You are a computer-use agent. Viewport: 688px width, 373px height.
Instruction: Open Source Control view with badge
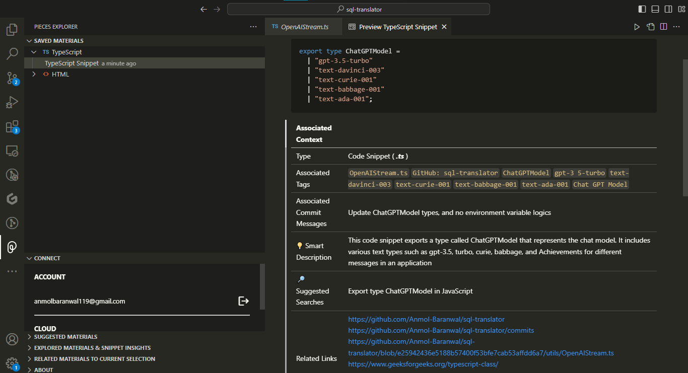point(12,78)
